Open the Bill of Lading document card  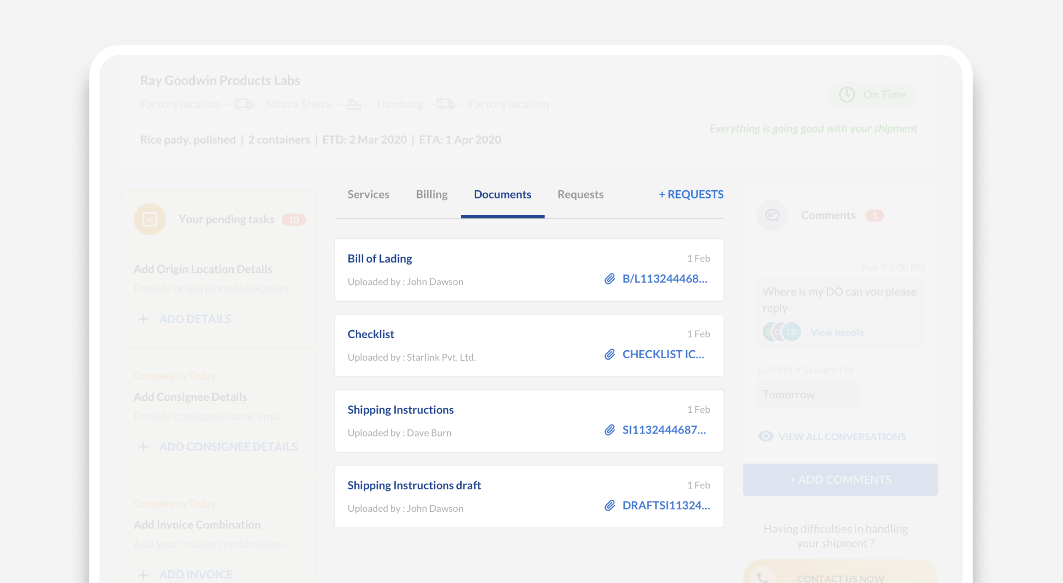[x=380, y=259]
